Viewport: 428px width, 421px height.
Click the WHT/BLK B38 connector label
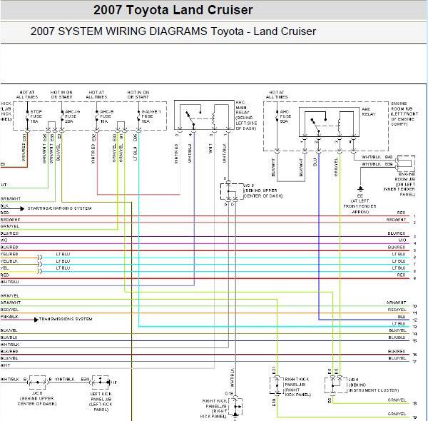pyautogui.click(x=377, y=164)
